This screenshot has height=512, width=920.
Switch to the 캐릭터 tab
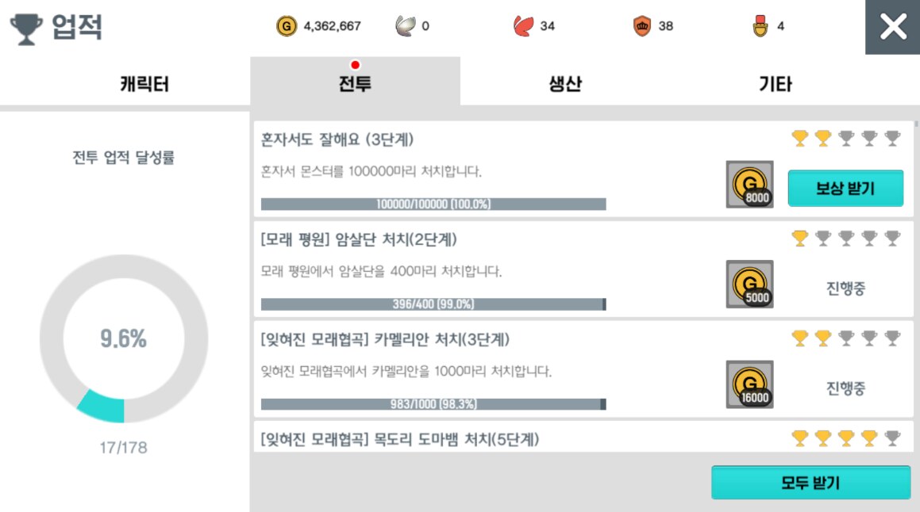click(144, 84)
